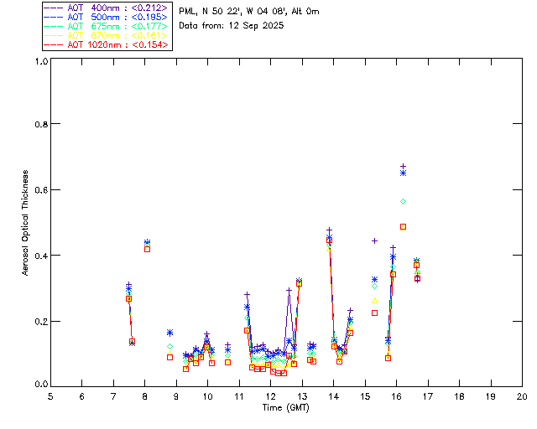Click the x-axis tick label 20
Screen dimensions: 537x429
pos(522,396)
